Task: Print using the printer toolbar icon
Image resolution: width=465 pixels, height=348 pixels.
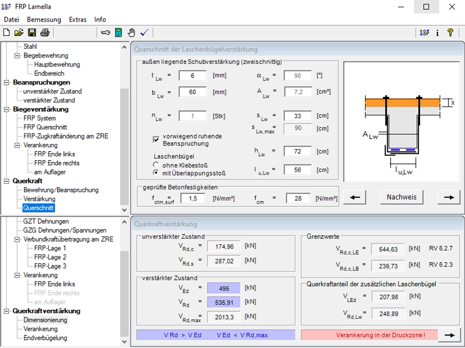Action: click(x=45, y=32)
